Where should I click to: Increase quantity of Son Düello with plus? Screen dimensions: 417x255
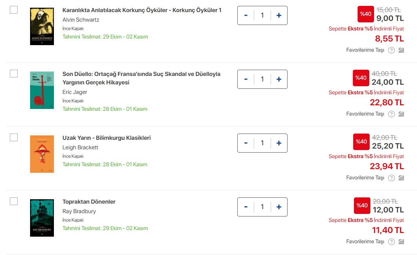pos(279,79)
